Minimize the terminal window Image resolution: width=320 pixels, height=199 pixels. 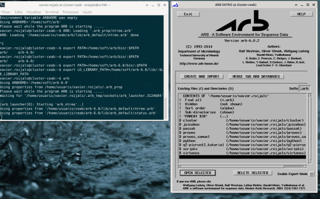(153, 5)
